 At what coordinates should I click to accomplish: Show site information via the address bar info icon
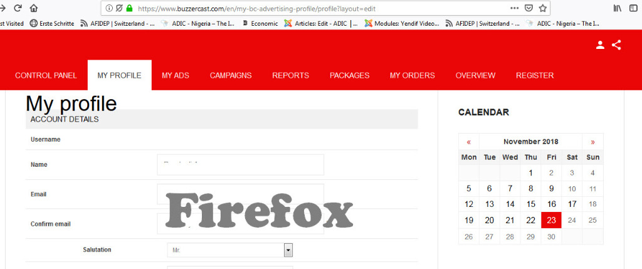[x=109, y=8]
